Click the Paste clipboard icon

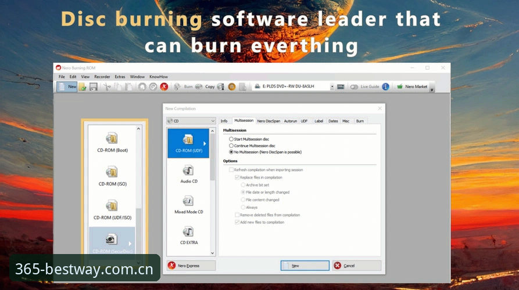(x=128, y=87)
